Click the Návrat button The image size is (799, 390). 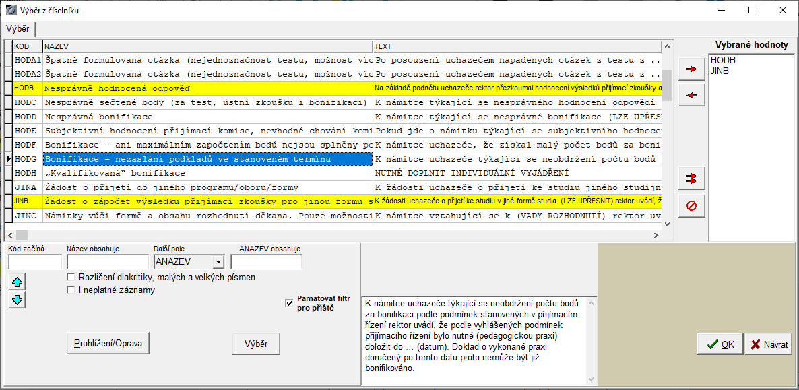pos(768,344)
